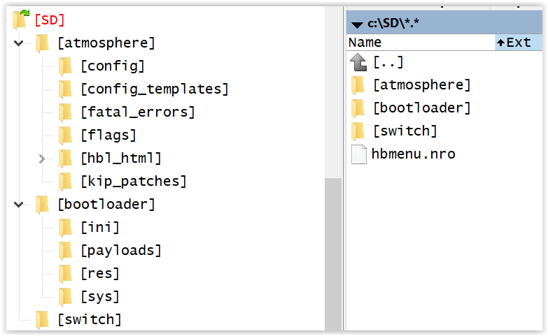Collapse the bootloader tree node
Screen dimensions: 548x336
coord(18,205)
